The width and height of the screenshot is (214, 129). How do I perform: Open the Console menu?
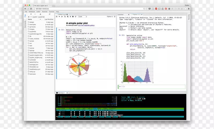[x=52, y=12]
